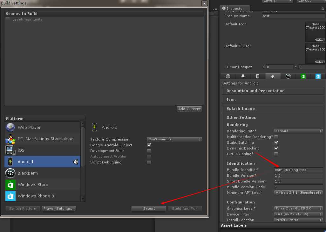Click the Bundle Identifier field
Image resolution: width=326 pixels, height=232 pixels.
coord(298,170)
